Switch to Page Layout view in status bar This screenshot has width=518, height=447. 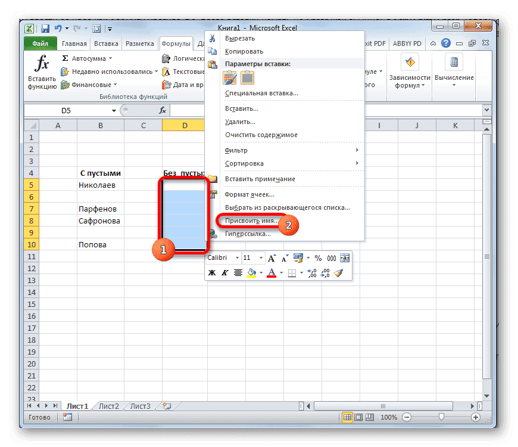(x=358, y=417)
